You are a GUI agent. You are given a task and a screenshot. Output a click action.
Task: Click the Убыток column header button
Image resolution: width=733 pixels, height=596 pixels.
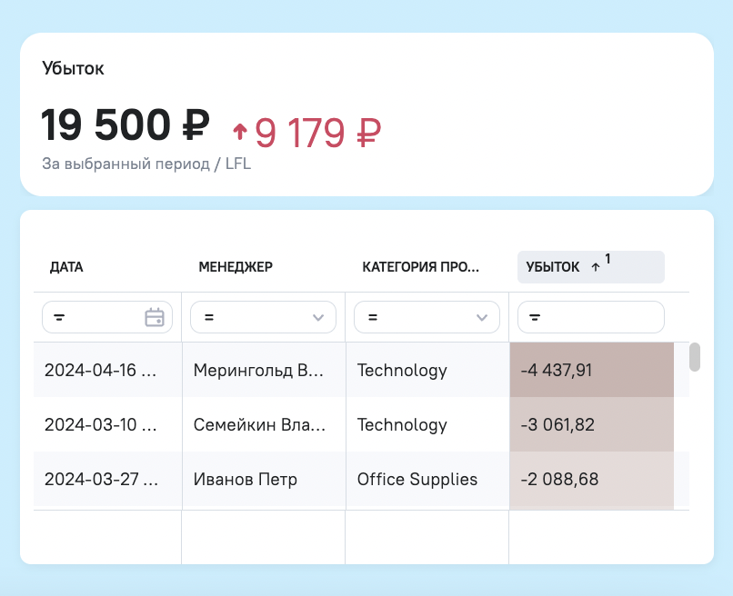[591, 267]
